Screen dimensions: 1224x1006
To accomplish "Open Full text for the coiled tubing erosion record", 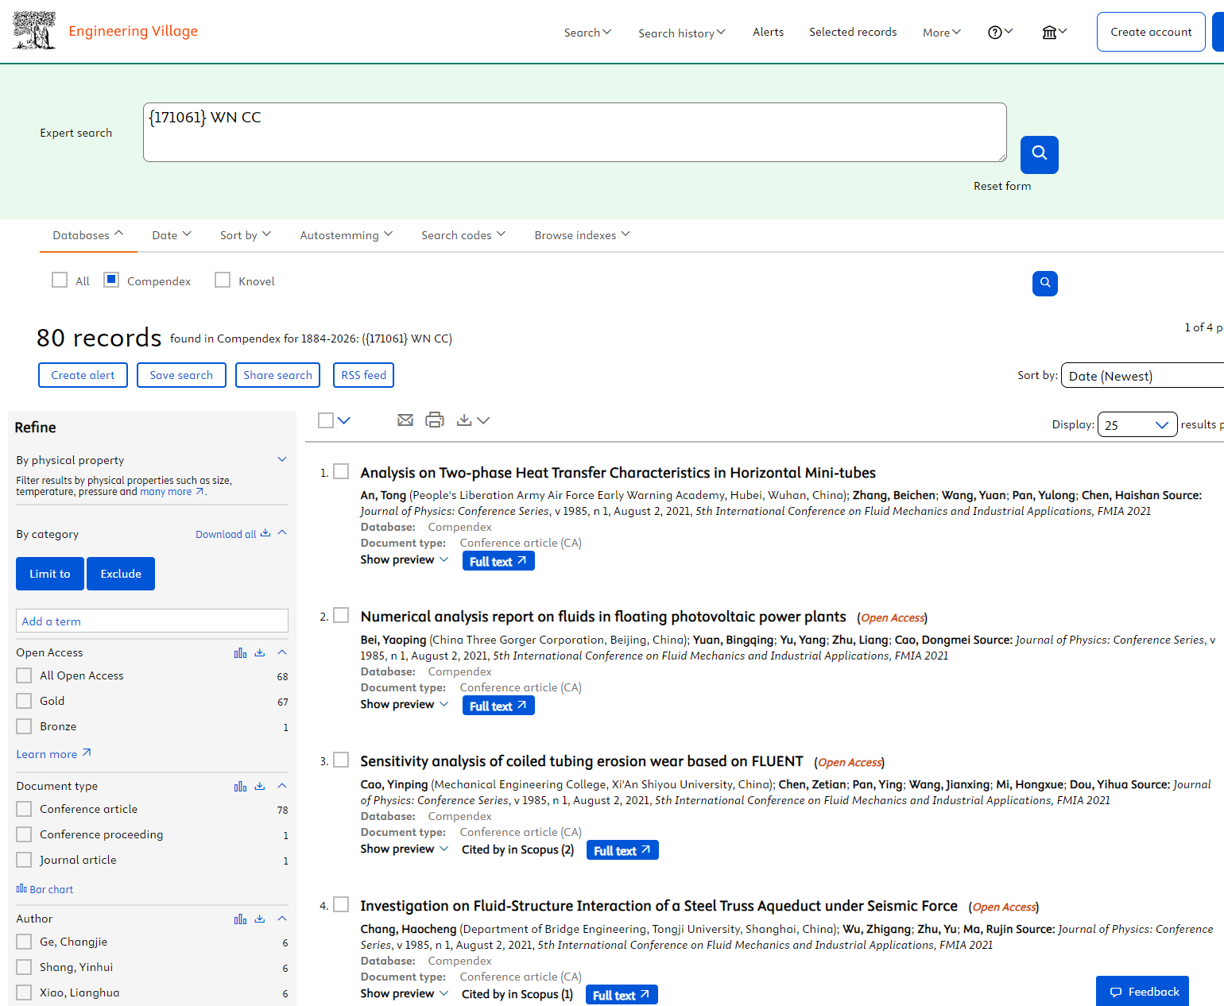I will 622,850.
